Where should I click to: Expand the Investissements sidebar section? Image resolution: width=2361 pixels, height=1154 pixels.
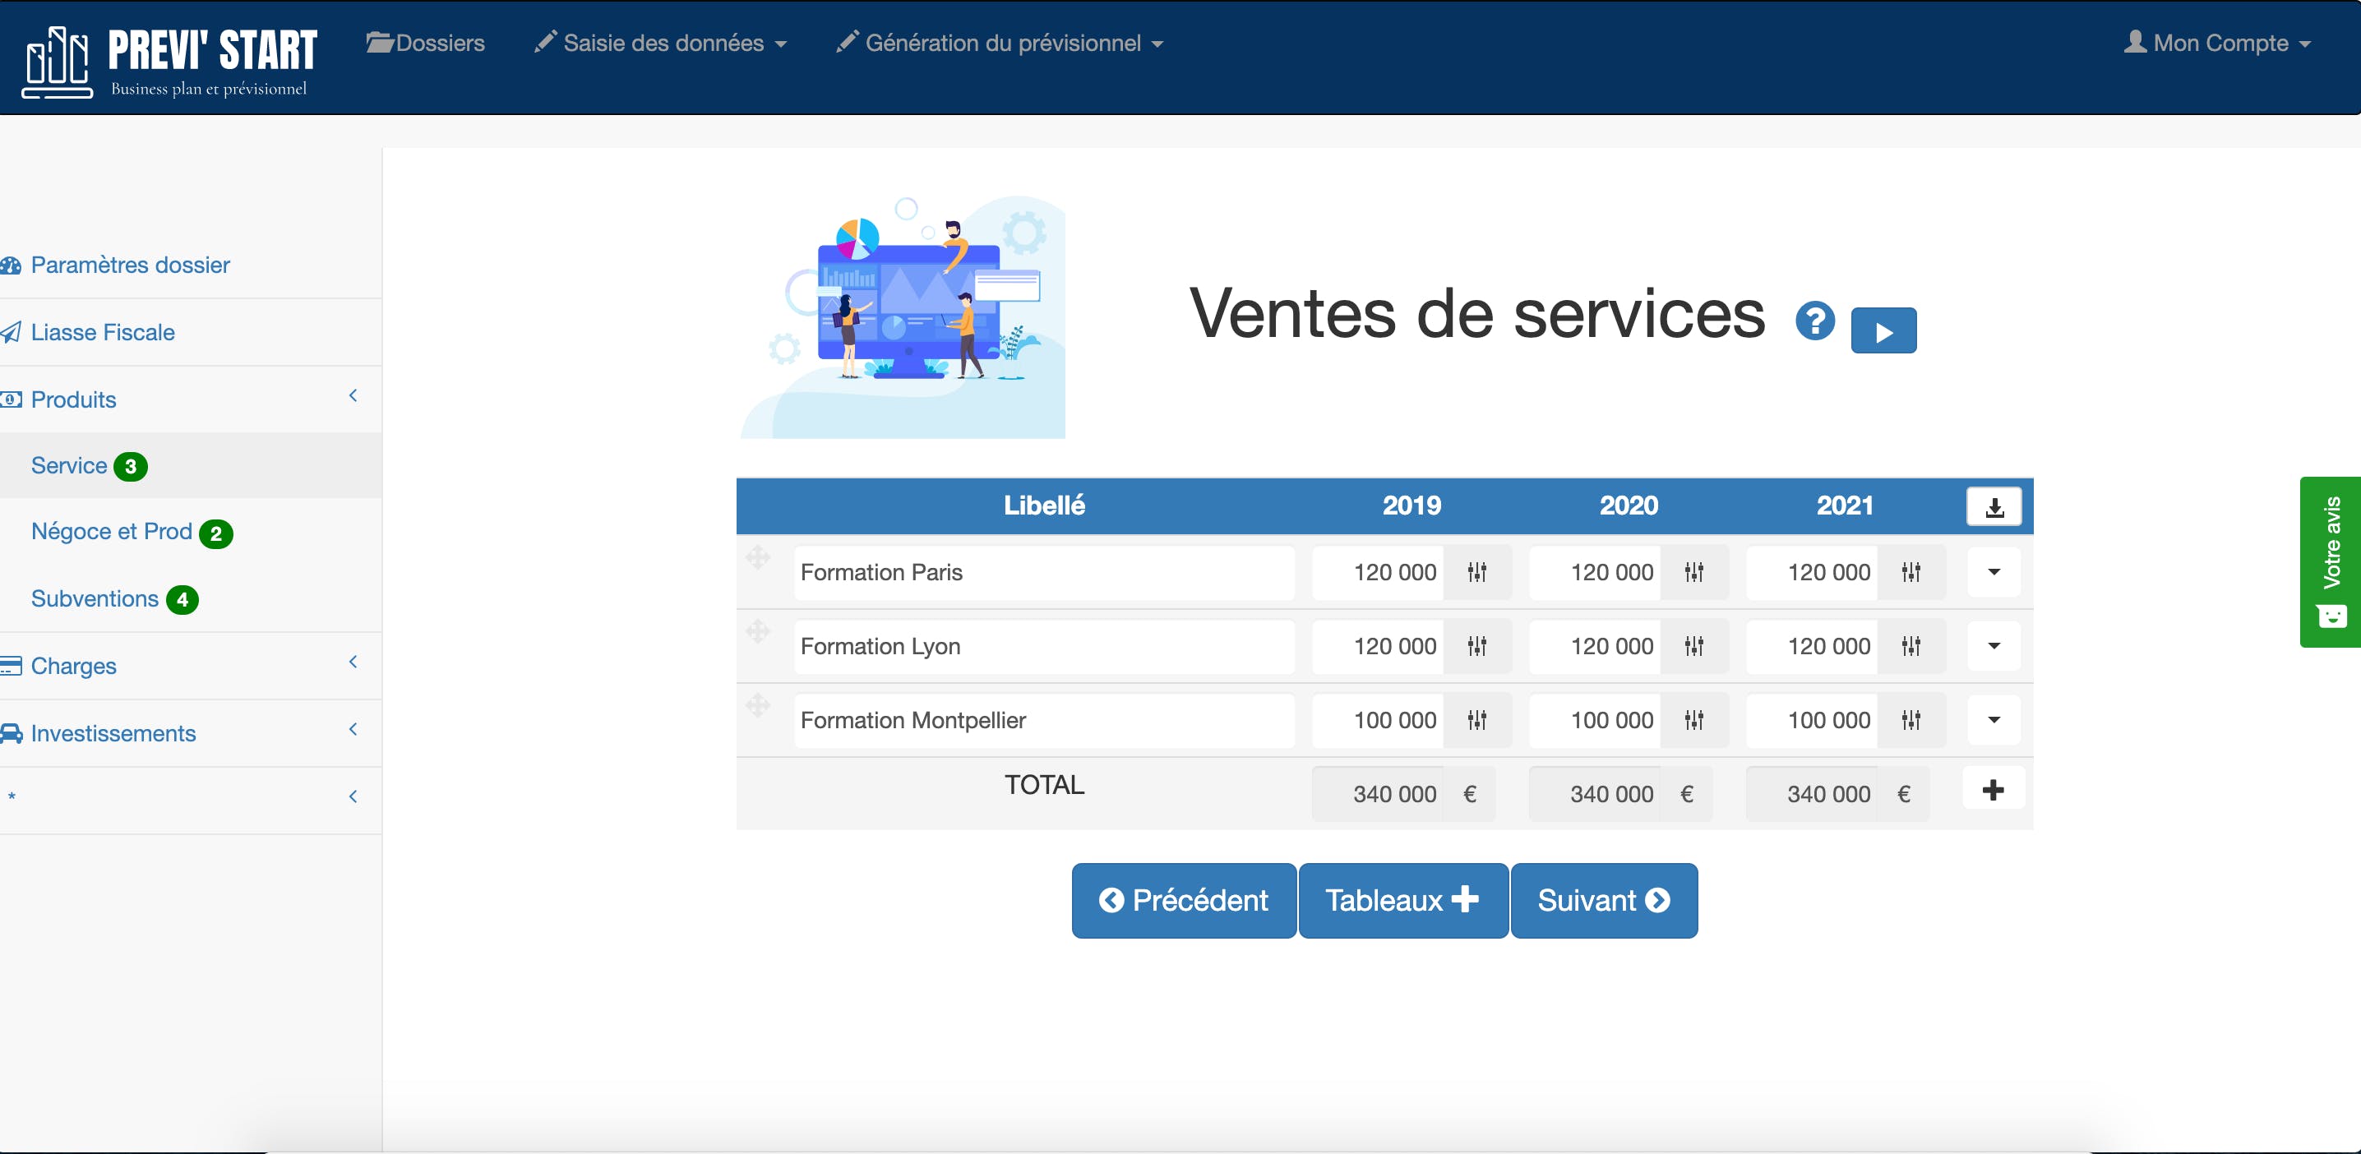(x=113, y=733)
